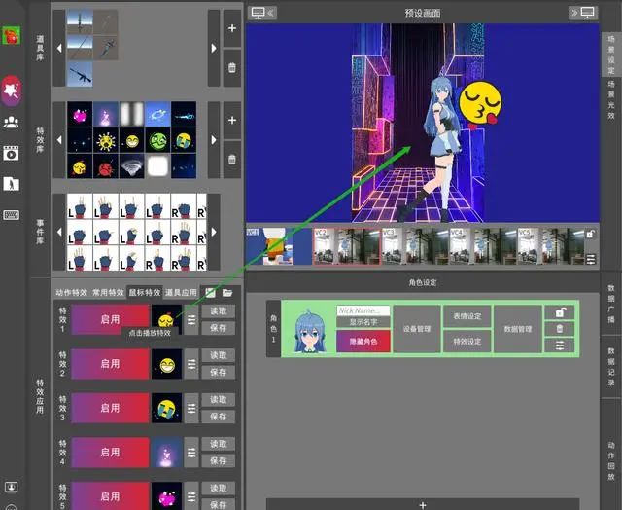Open settings sliders for 特效1
Viewport: 622px width, 510px height.
(191, 320)
